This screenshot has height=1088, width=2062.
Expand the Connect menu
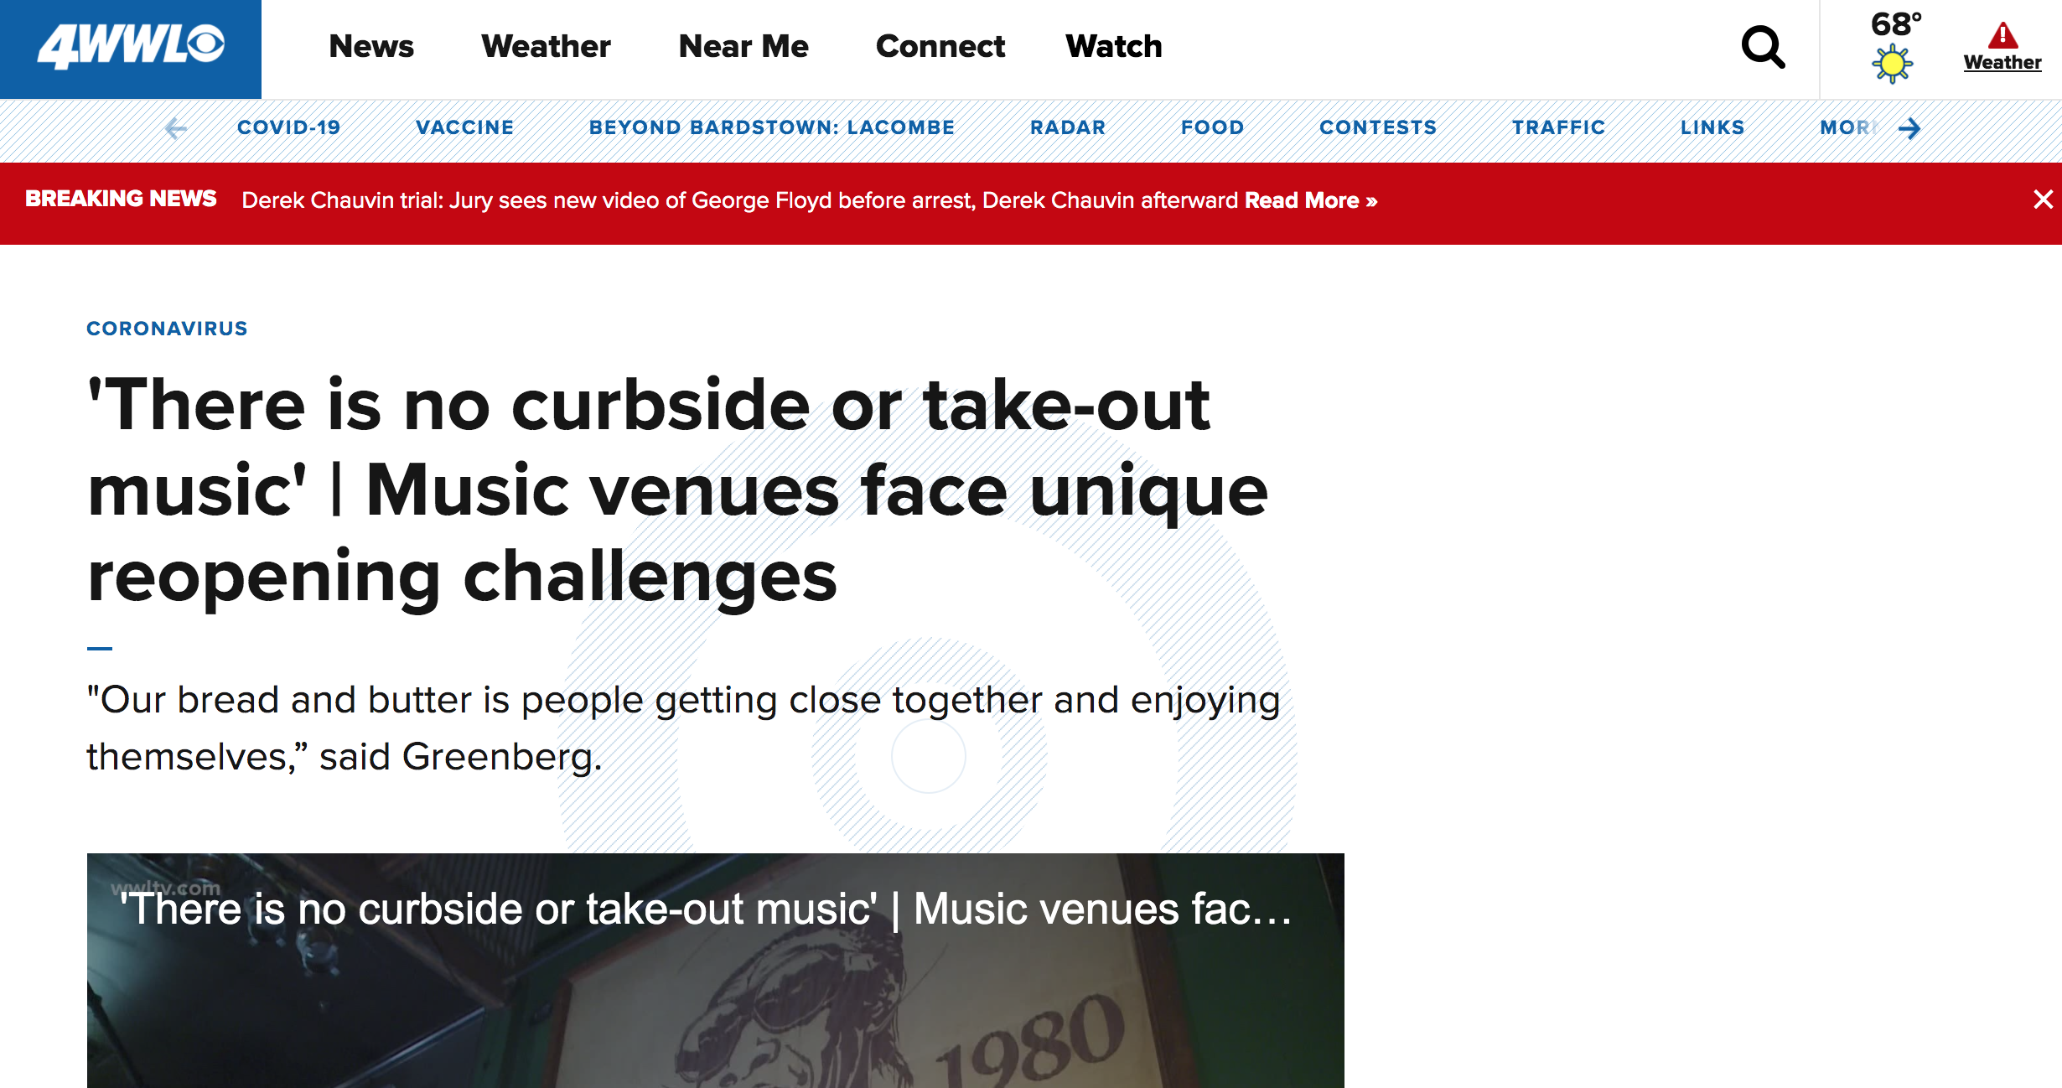click(940, 47)
